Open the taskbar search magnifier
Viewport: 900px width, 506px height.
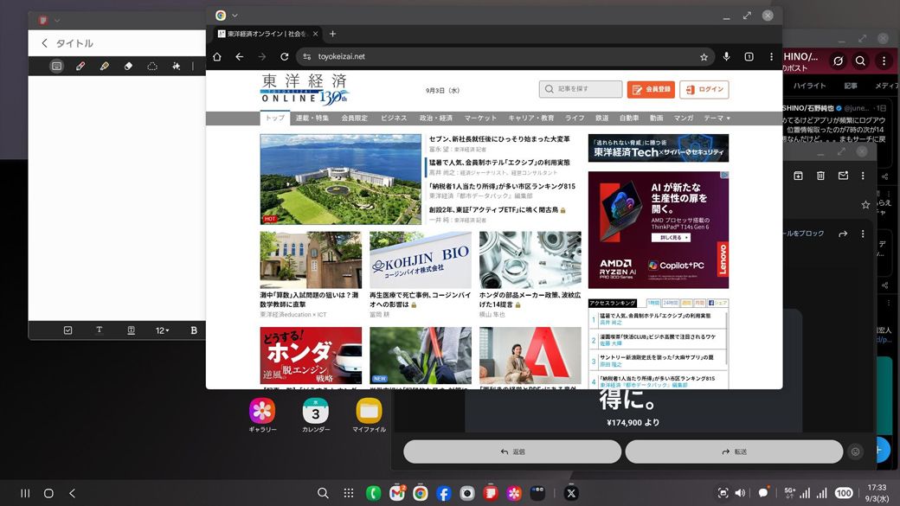(x=323, y=493)
